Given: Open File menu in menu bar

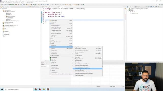Looking at the screenshot, I should (1, 3).
